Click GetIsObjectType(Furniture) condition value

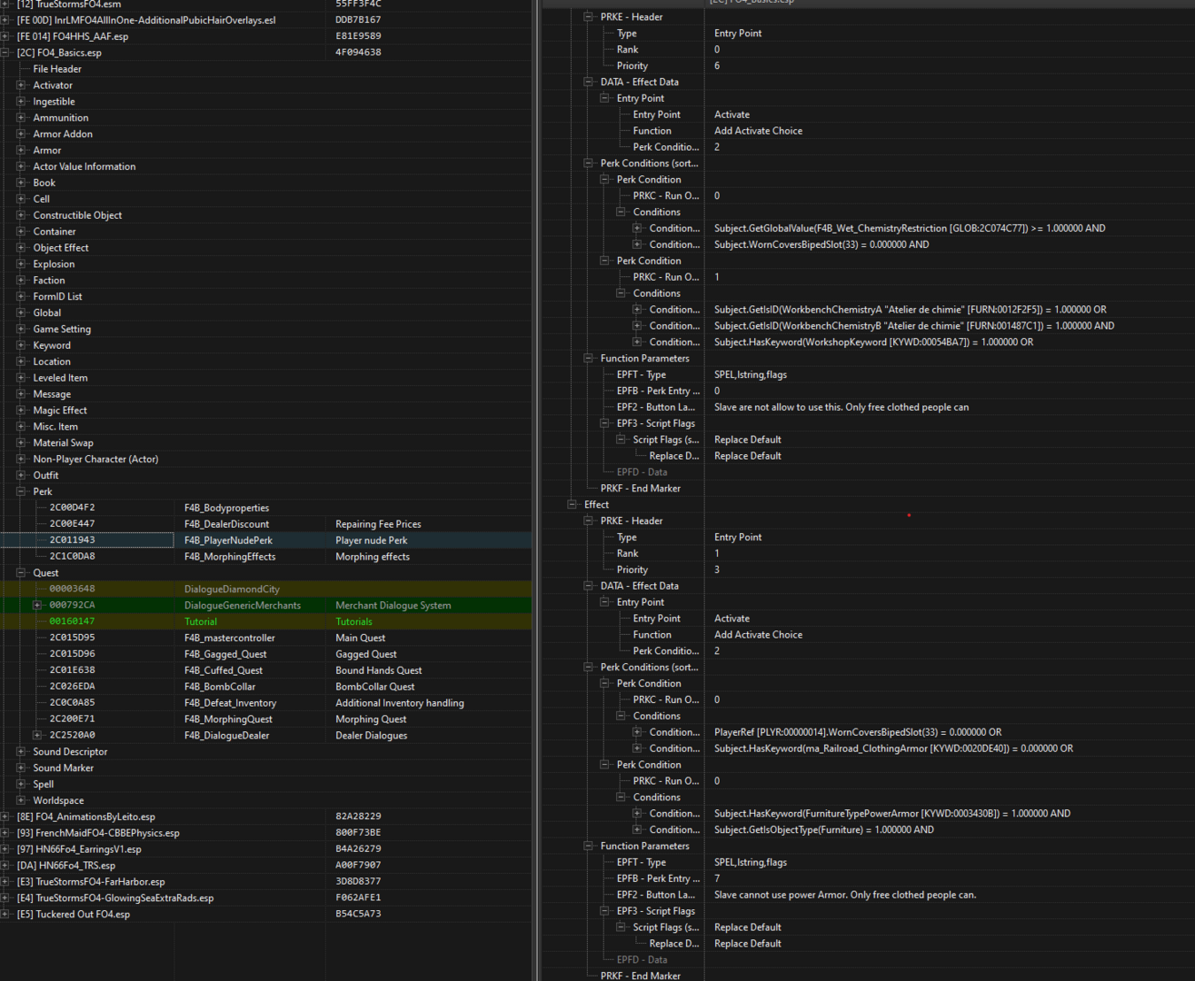824,830
